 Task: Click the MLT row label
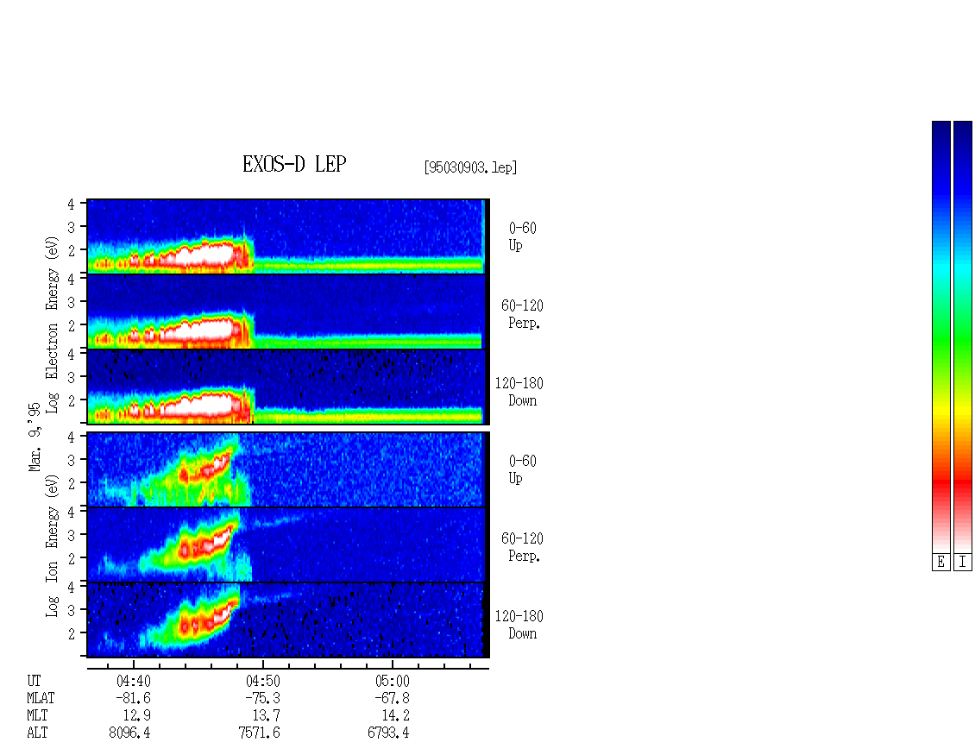[x=37, y=716]
